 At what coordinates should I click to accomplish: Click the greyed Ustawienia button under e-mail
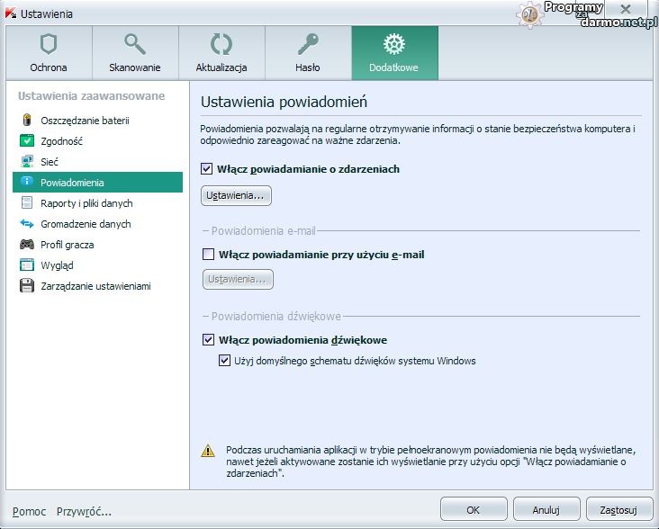pyautogui.click(x=238, y=280)
